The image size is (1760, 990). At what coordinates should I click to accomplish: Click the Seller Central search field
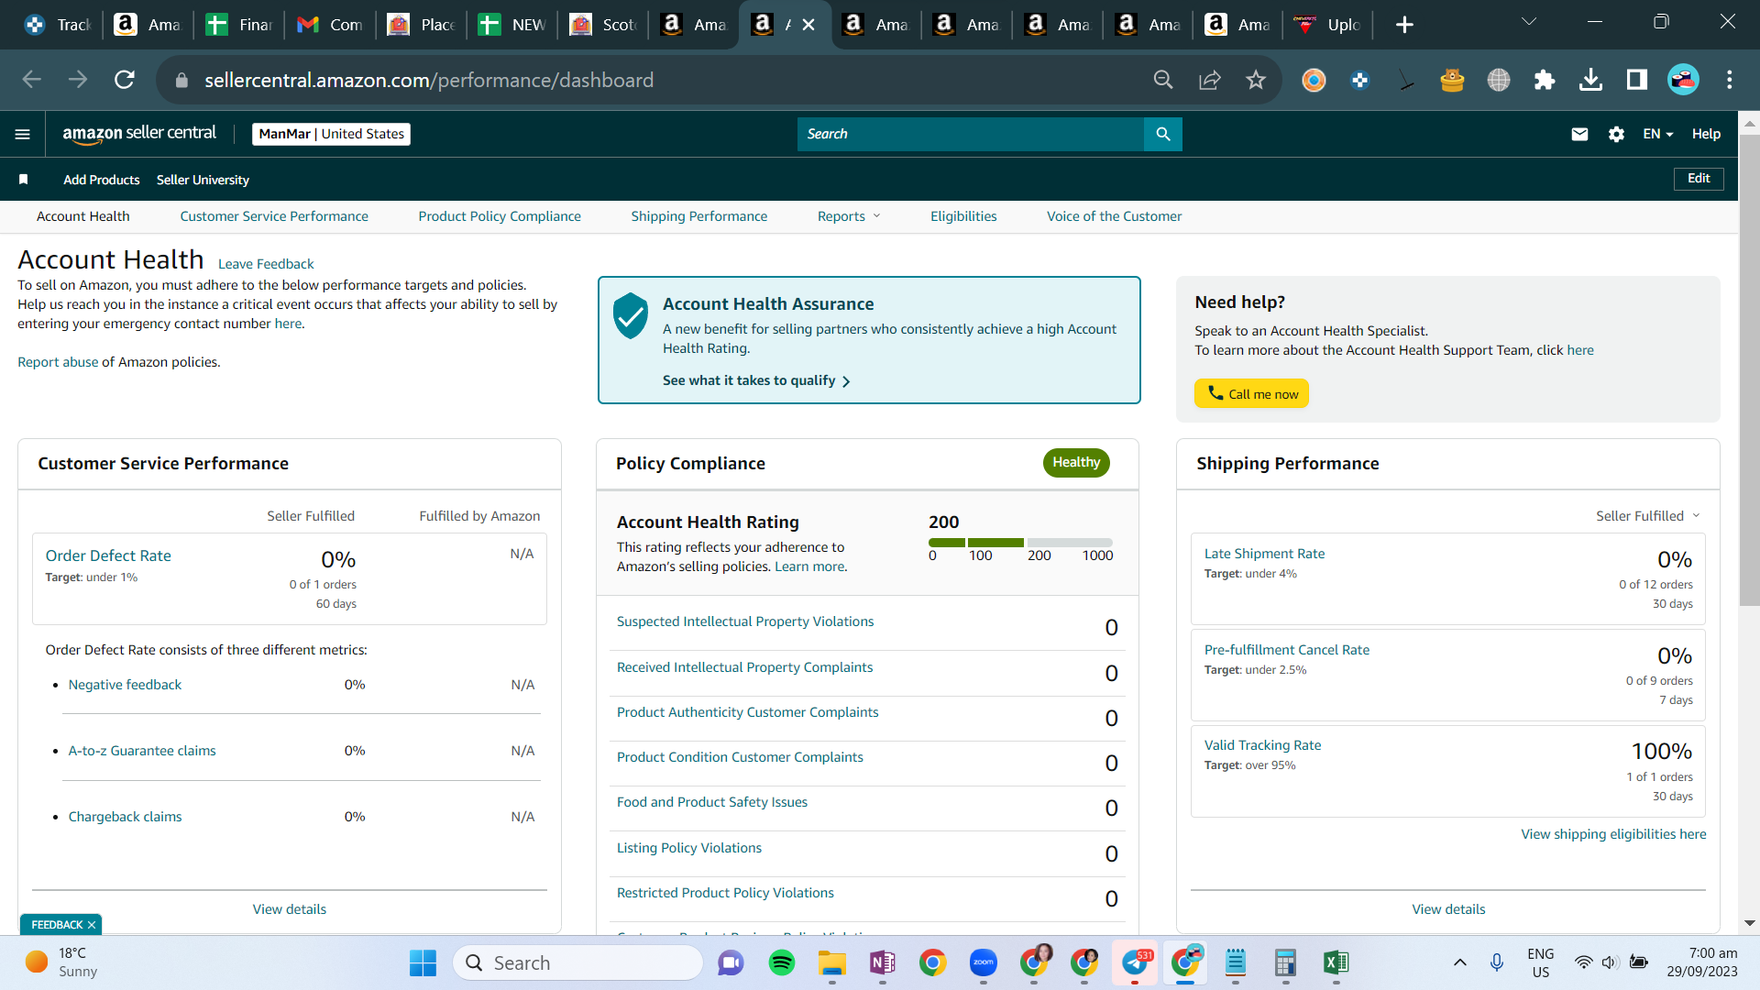pos(971,135)
